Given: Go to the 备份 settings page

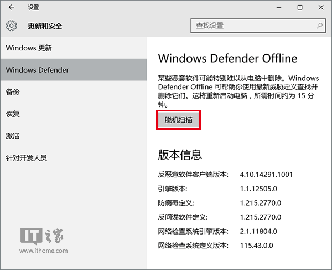Looking at the screenshot, I should coord(13,92).
